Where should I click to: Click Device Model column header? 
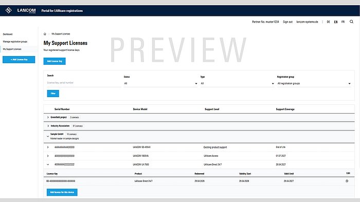pos(140,109)
